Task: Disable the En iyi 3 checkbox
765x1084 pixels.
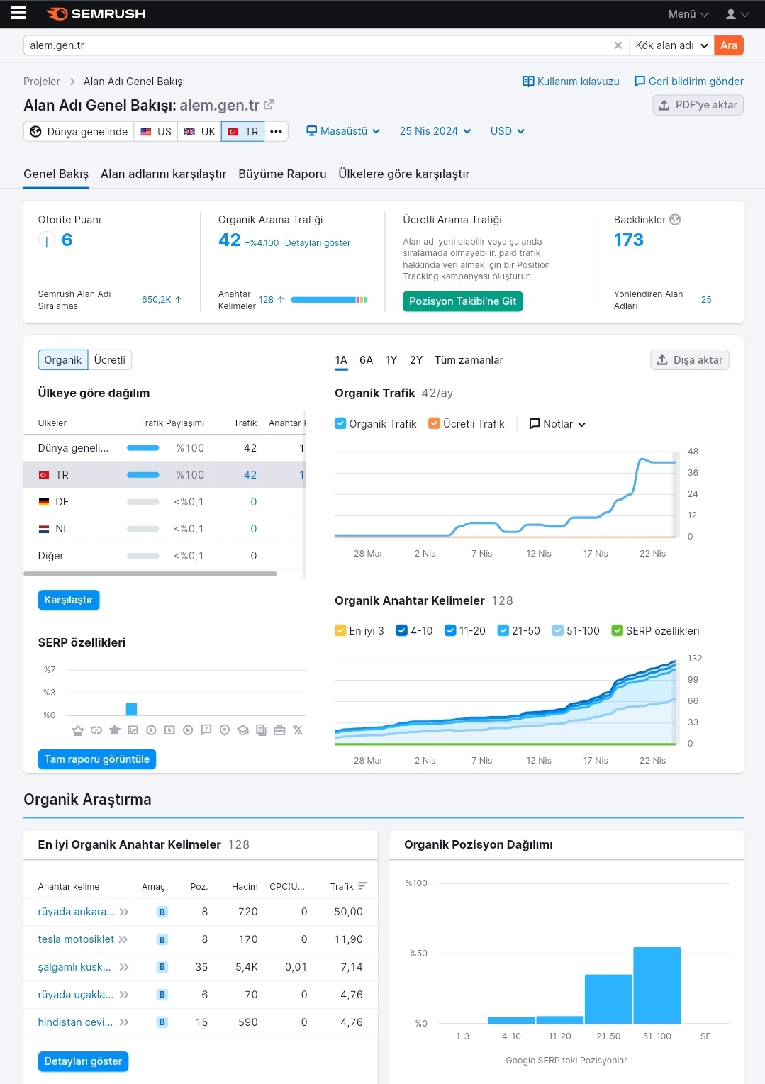Action: [340, 631]
